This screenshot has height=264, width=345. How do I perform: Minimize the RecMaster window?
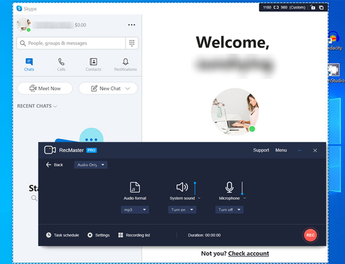pos(299,150)
